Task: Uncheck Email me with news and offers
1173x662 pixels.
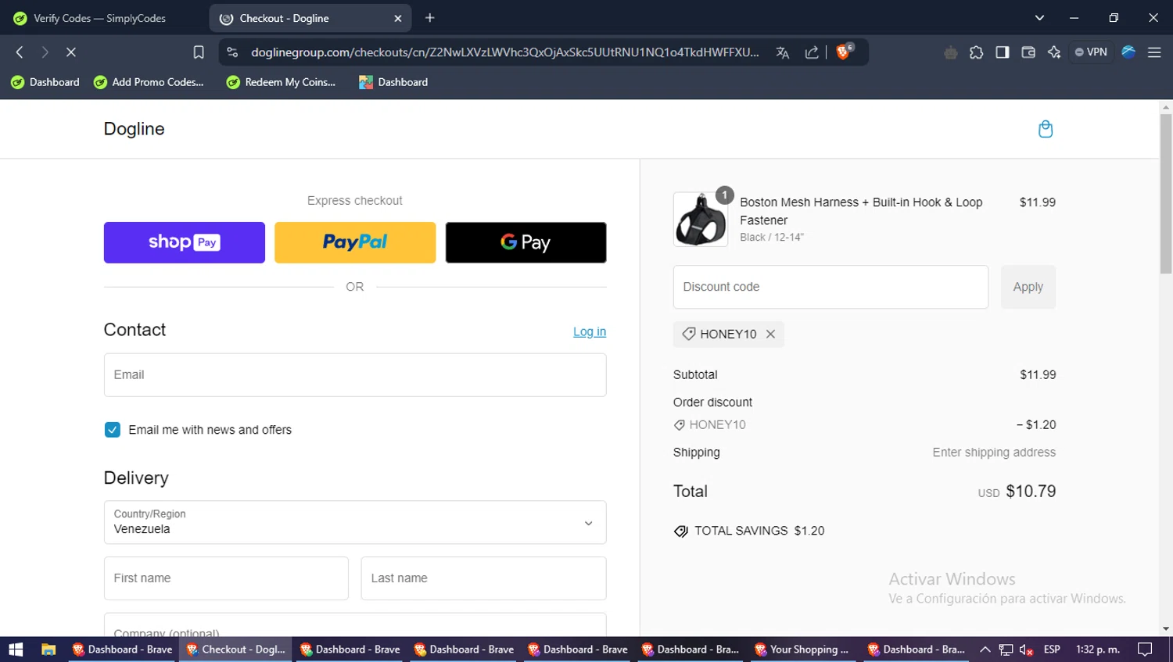Action: tap(113, 430)
